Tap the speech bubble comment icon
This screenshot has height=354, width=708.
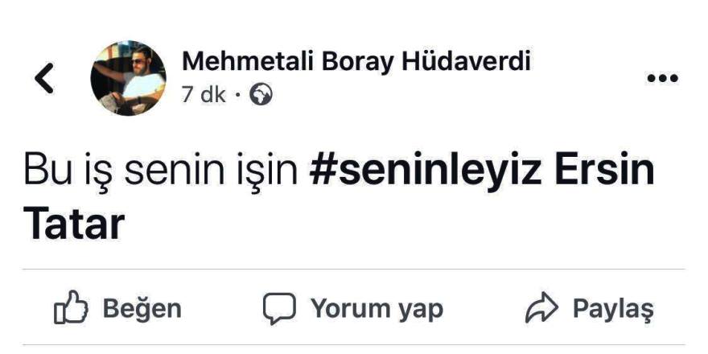pyautogui.click(x=279, y=309)
